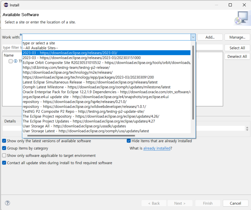The width and height of the screenshot is (251, 210).
Task: Collapse the Work with dropdown arrow
Action: [x=193, y=37]
